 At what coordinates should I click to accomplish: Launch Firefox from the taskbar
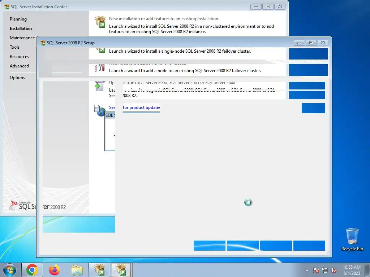(55, 270)
